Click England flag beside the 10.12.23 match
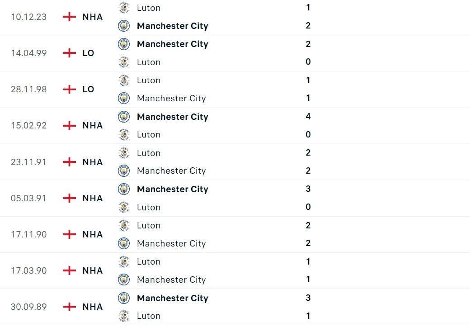The width and height of the screenshot is (470, 327). (x=69, y=17)
